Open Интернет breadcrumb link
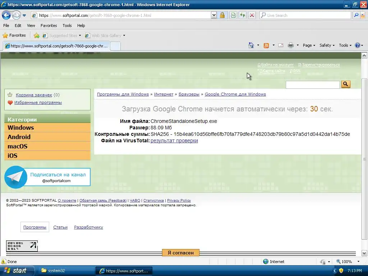The height and width of the screenshot is (276, 368). click(164, 94)
